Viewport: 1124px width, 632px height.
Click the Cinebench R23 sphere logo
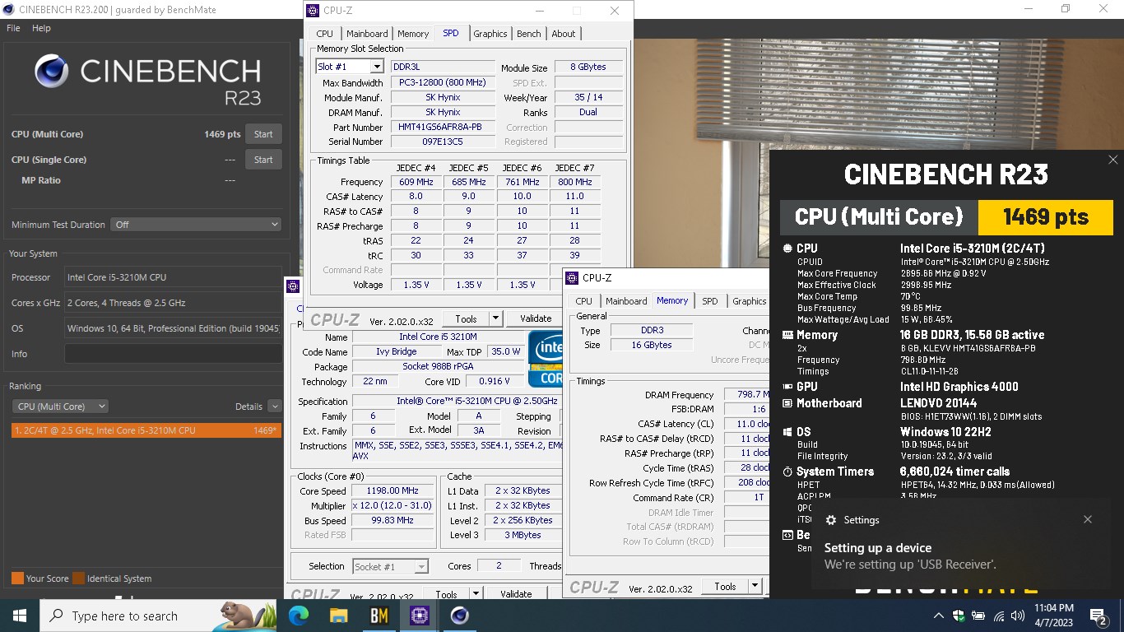coord(51,72)
